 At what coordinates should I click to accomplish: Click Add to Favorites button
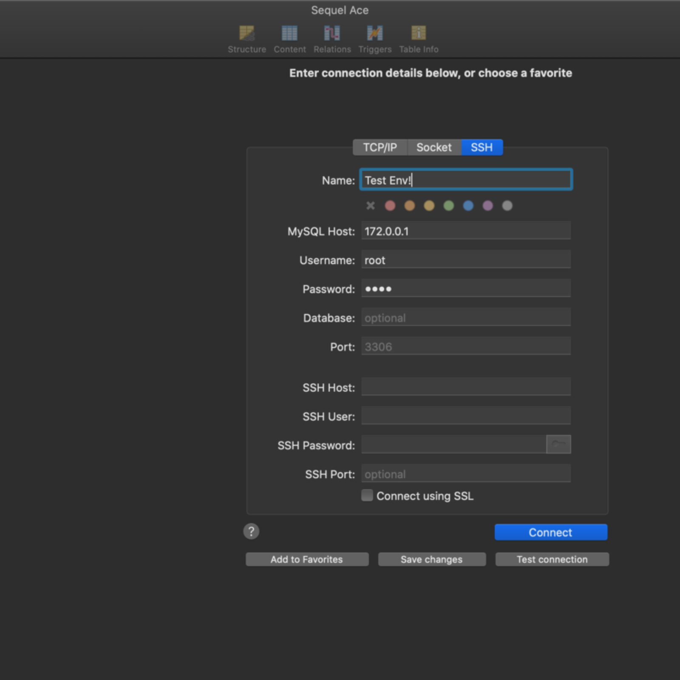[307, 559]
